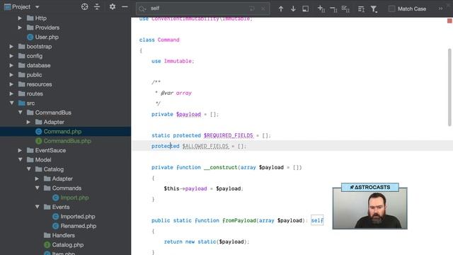This screenshot has height=255, width=453.
Task: Expand the resources folder
Action: point(11,84)
